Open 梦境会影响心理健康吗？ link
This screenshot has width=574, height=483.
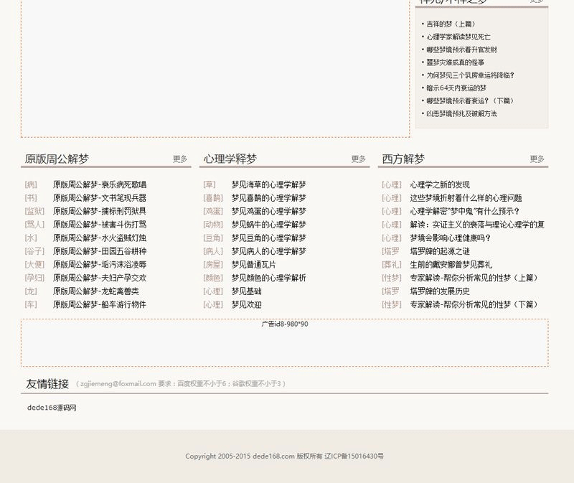coord(451,238)
